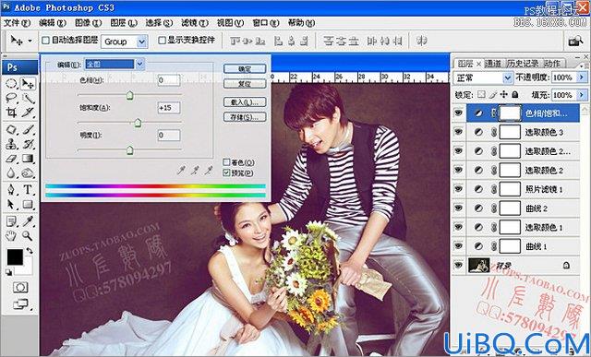591x357 pixels.
Task: Click the 复位 button
Action: click(x=245, y=84)
